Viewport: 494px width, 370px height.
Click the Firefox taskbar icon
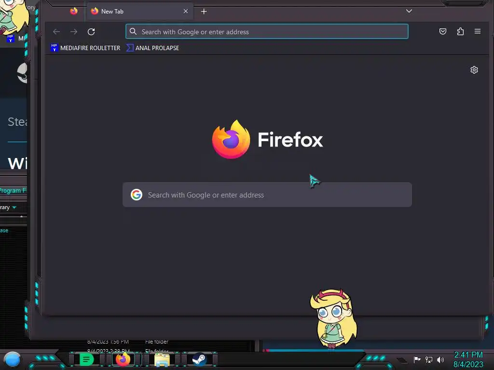pos(123,359)
